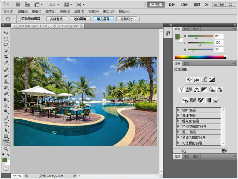
Task: Enable the 滚动所有窗口 checkbox
Action: (19, 19)
